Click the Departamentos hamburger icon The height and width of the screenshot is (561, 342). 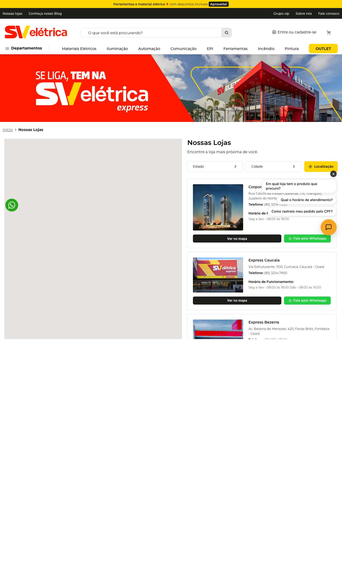click(7, 49)
